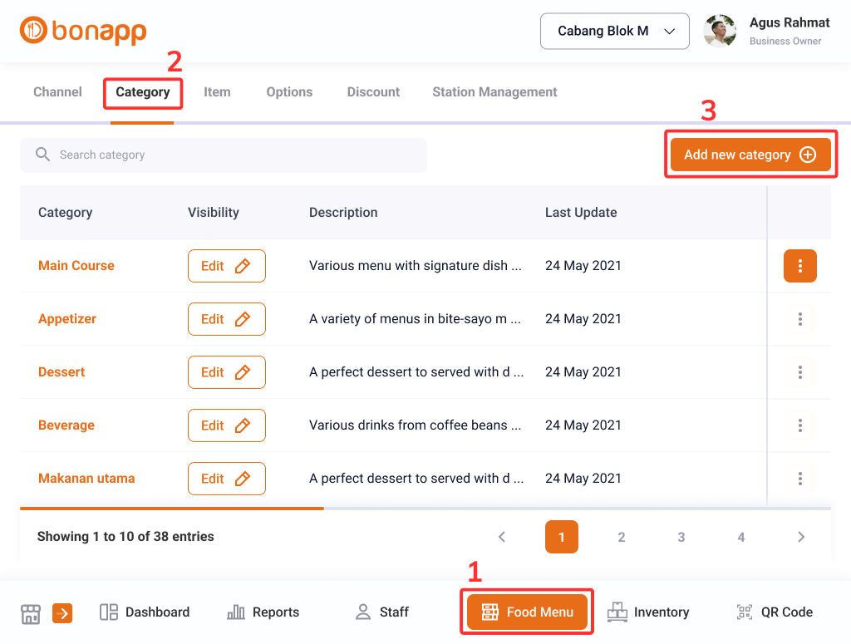Open the Reports section
The width and height of the screenshot is (851, 644).
point(263,612)
